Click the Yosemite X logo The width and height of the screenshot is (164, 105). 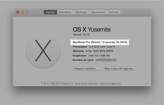pyautogui.click(x=43, y=51)
